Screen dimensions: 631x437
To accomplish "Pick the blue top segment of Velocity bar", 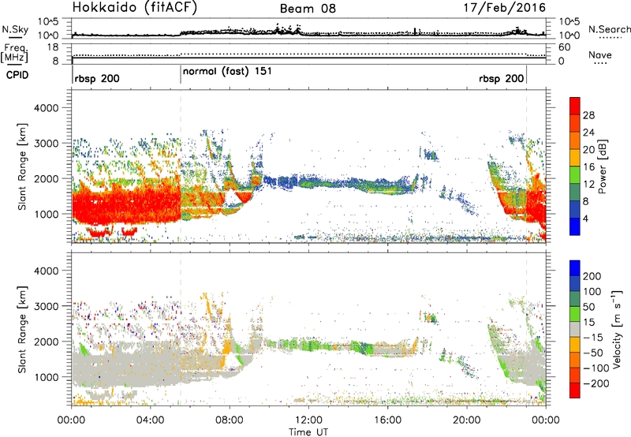I will tap(575, 268).
